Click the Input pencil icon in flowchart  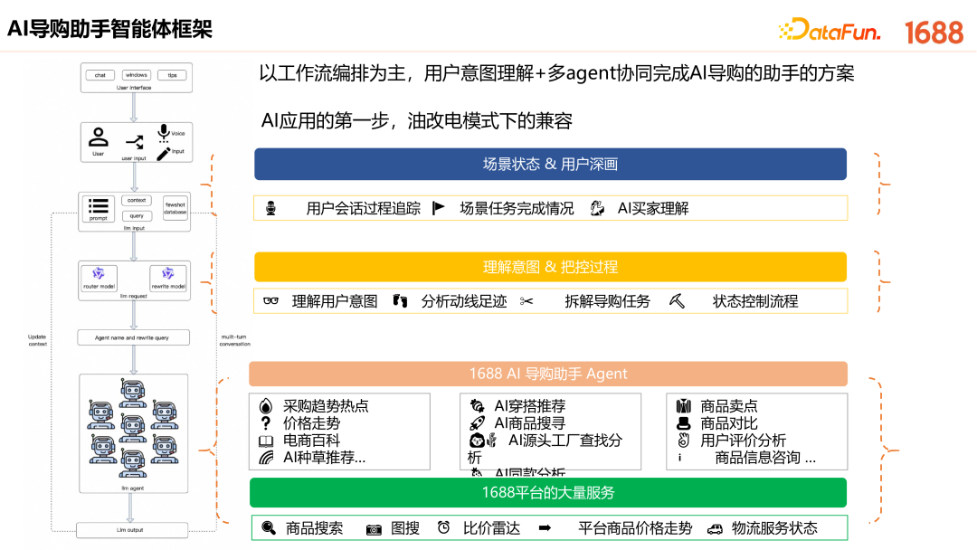pyautogui.click(x=163, y=154)
